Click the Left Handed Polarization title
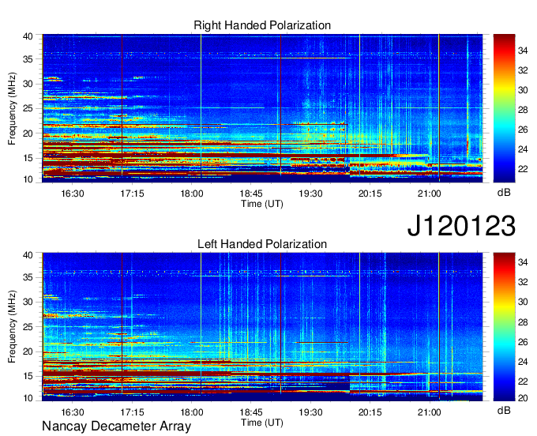This screenshot has height=436, width=537. pos(262,244)
